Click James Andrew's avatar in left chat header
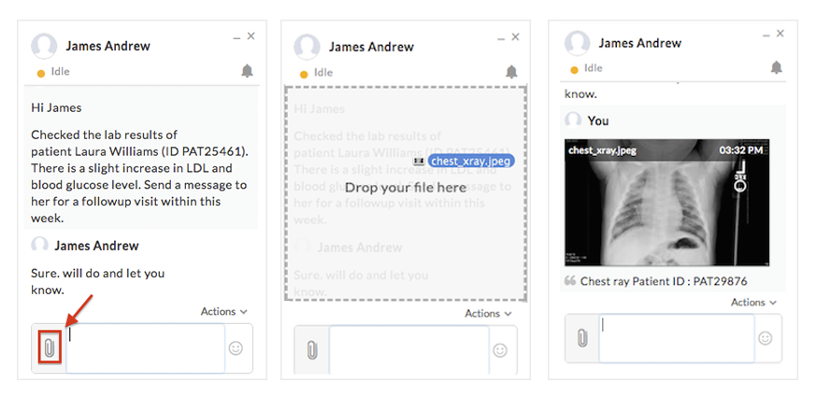This screenshot has height=397, width=817. pyautogui.click(x=44, y=47)
